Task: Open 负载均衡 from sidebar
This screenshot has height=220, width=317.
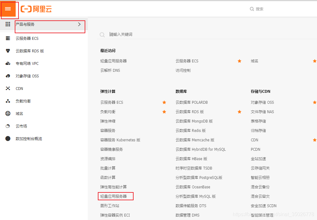Action: (x=23, y=101)
